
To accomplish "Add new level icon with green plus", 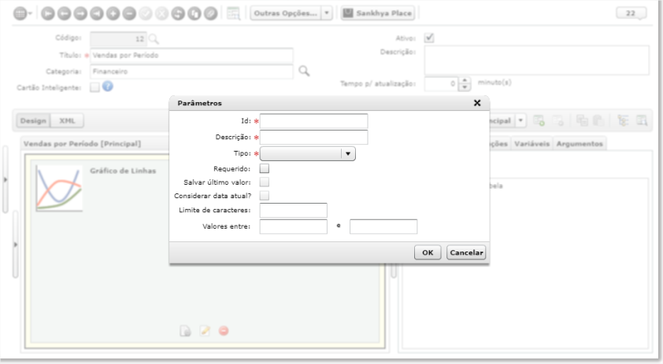I will [x=539, y=121].
